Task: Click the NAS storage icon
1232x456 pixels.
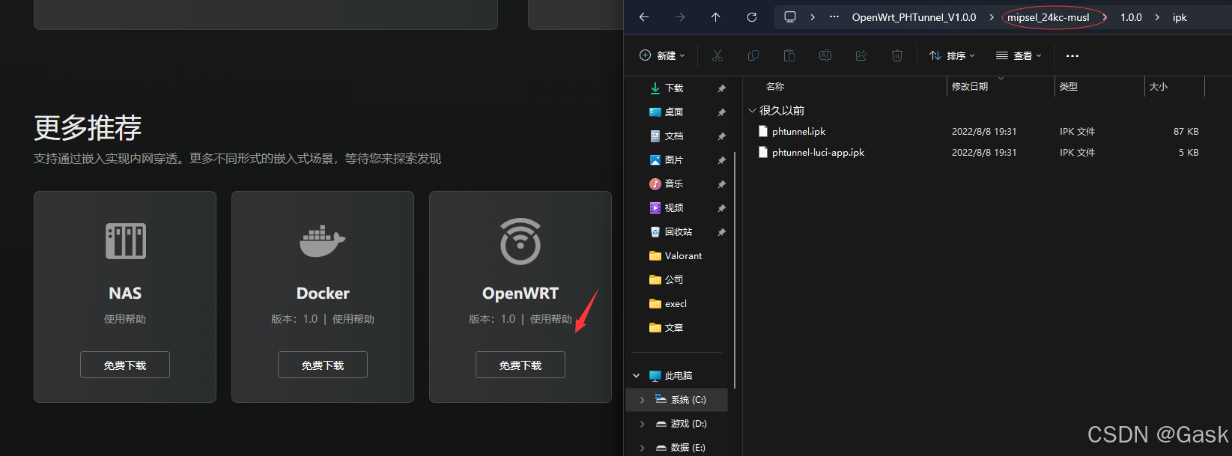Action: [126, 241]
